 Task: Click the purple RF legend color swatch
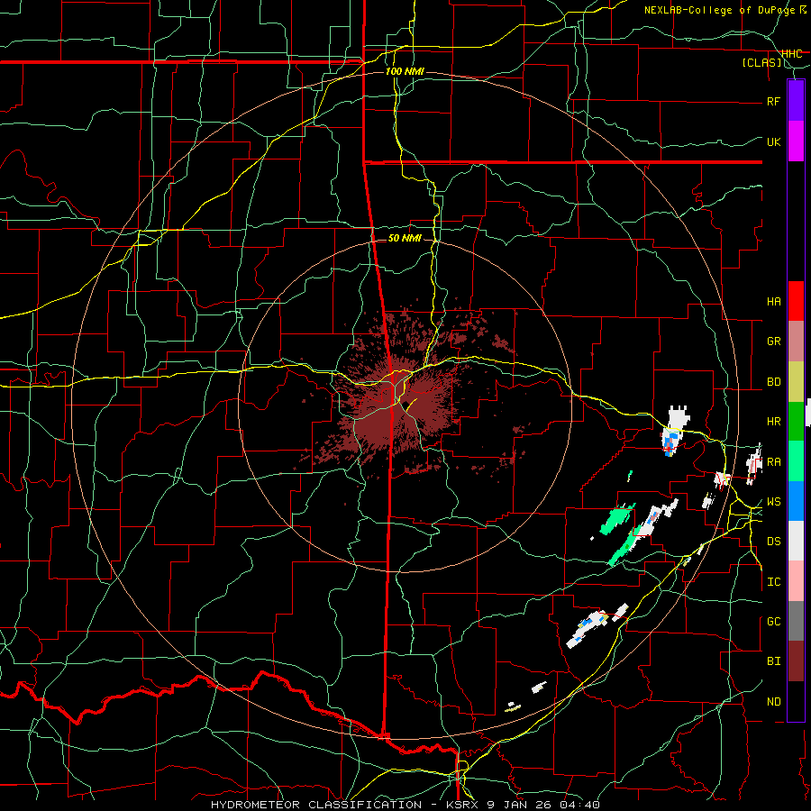coord(796,101)
